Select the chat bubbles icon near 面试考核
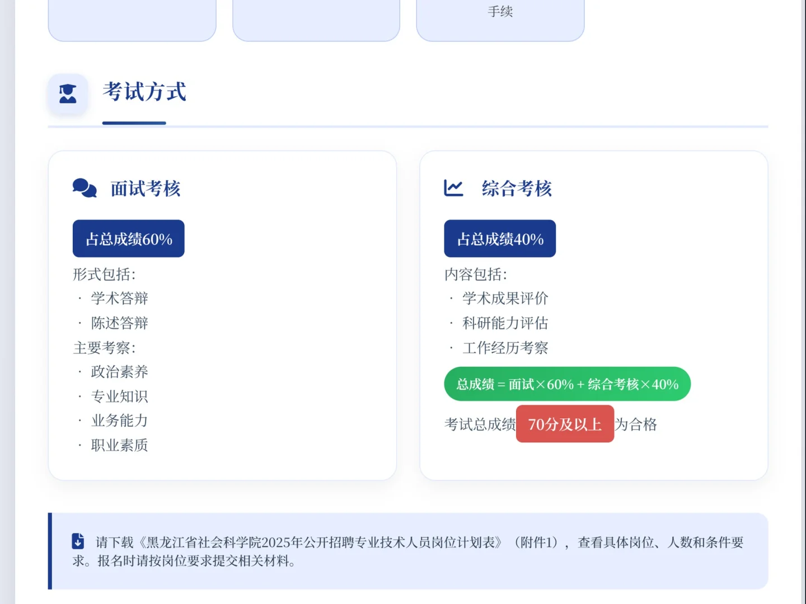The width and height of the screenshot is (806, 604). (x=85, y=188)
